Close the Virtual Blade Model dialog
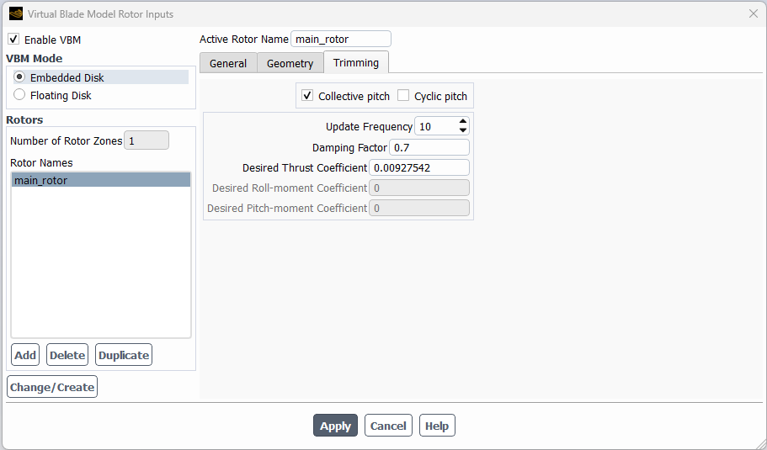 click(x=754, y=13)
